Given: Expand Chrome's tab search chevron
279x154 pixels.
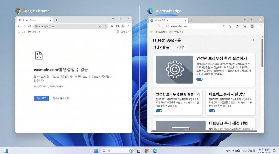Looking at the screenshot, I should click(x=105, y=19).
